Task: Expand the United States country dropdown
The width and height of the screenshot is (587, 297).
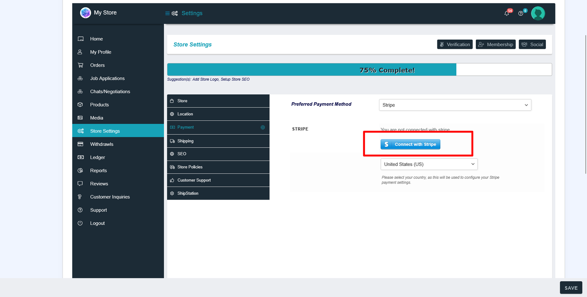Action: click(x=429, y=164)
